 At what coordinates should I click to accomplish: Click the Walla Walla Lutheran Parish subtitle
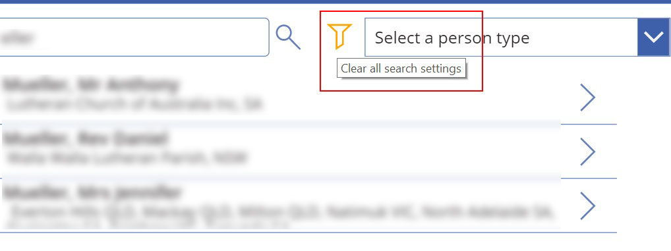coord(127,158)
